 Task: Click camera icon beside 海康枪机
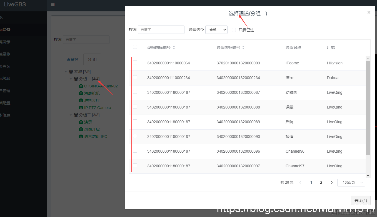tap(81, 93)
